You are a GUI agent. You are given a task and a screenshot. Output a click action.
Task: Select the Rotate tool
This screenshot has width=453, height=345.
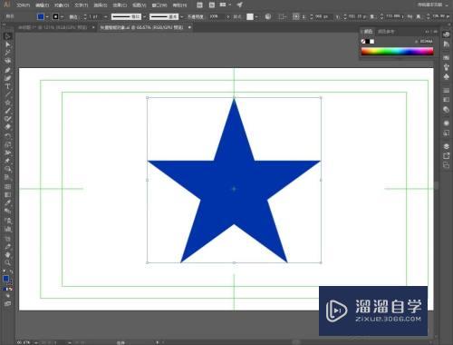click(x=8, y=136)
